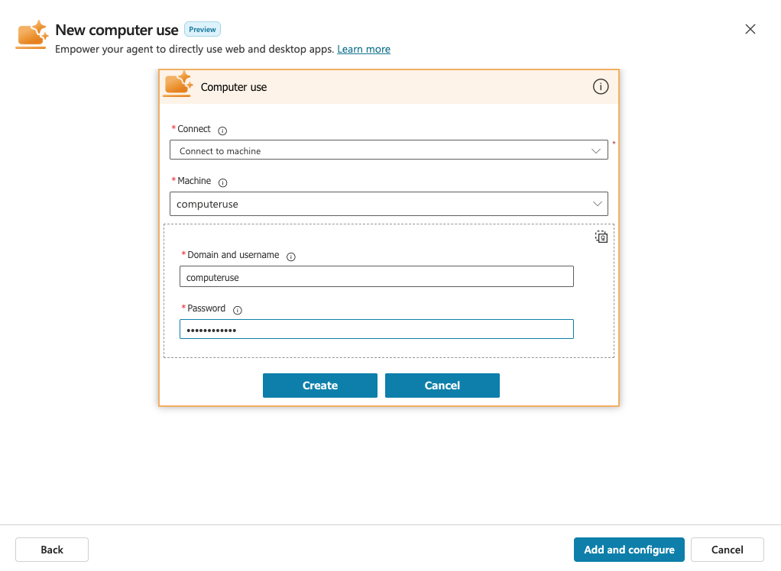Screen dimensions: 781x571
Task: Go Back using the bottom-left button
Action: click(52, 550)
